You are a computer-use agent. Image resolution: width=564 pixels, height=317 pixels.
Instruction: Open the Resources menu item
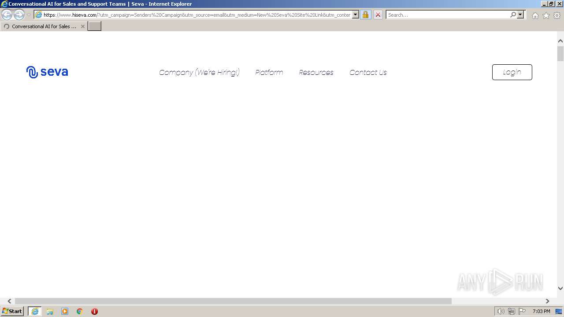point(316,72)
